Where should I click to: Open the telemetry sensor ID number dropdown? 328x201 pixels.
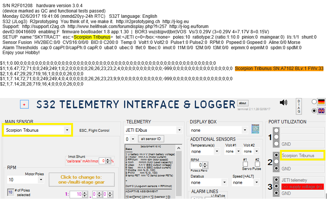tap(130, 139)
